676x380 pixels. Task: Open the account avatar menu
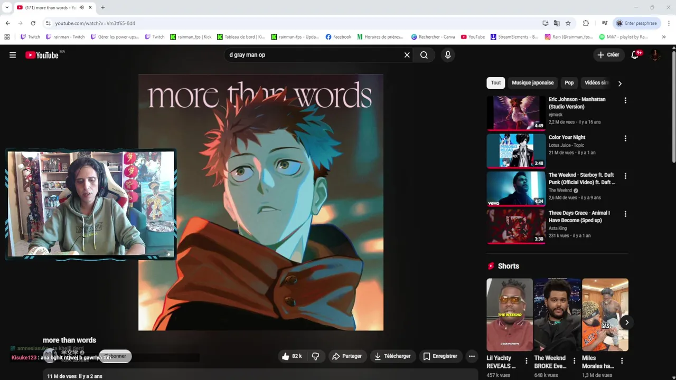click(655, 55)
